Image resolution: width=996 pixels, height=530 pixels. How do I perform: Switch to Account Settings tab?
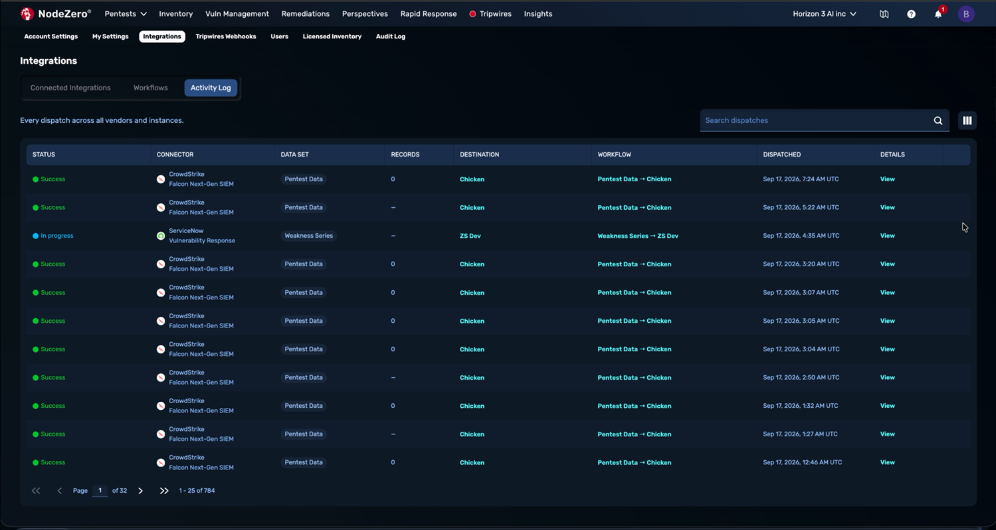click(x=51, y=37)
